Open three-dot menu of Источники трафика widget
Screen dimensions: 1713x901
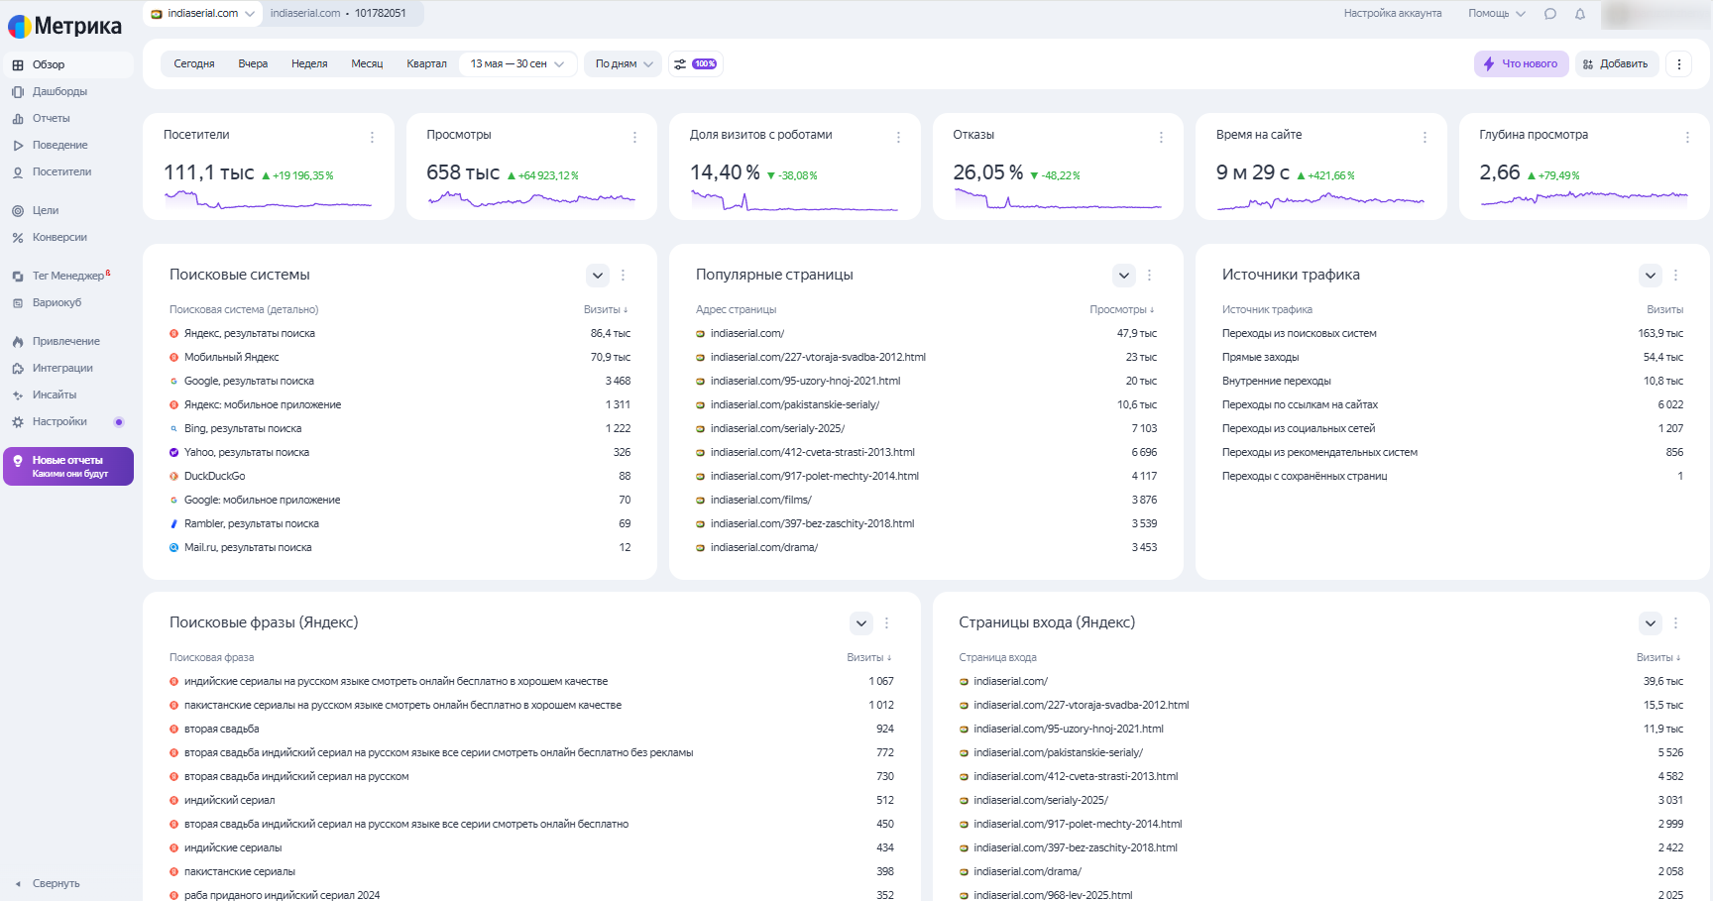tap(1675, 276)
